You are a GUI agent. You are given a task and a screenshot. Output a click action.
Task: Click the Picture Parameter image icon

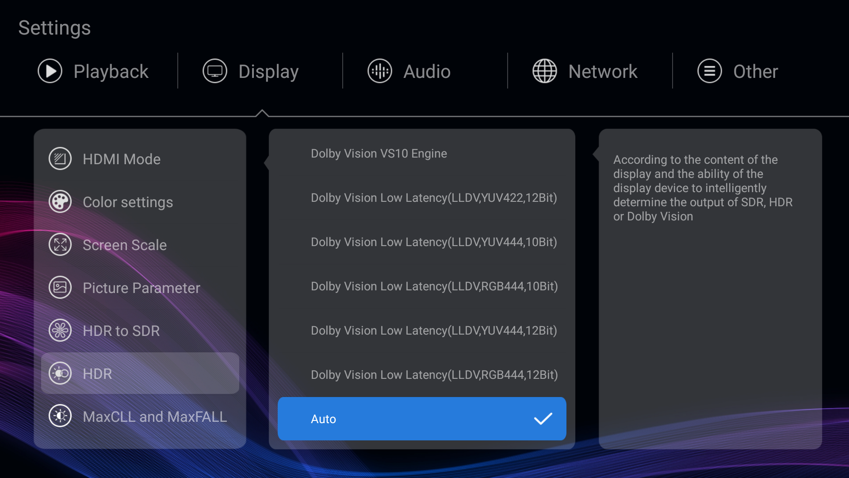click(x=60, y=288)
